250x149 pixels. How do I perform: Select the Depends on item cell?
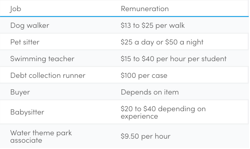(x=150, y=92)
